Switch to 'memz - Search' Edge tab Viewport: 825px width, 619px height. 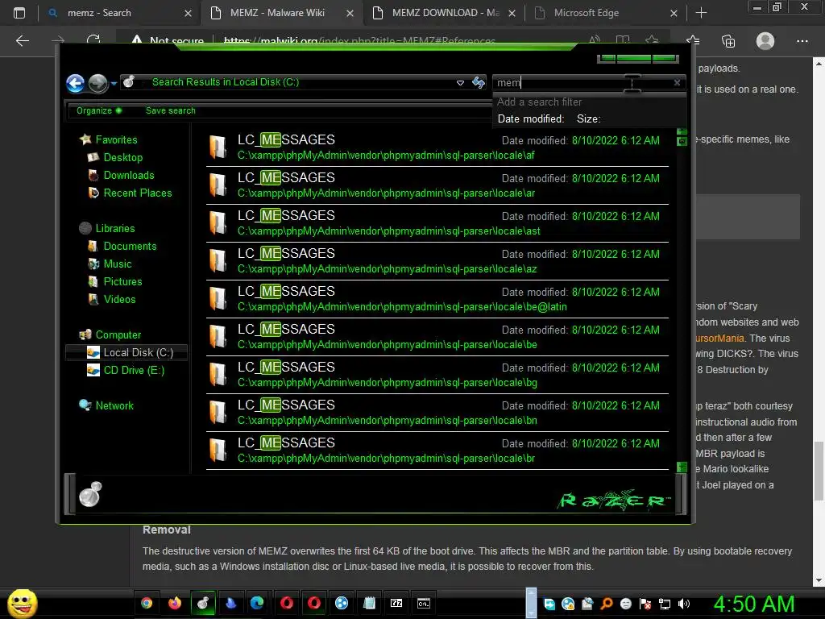click(119, 13)
